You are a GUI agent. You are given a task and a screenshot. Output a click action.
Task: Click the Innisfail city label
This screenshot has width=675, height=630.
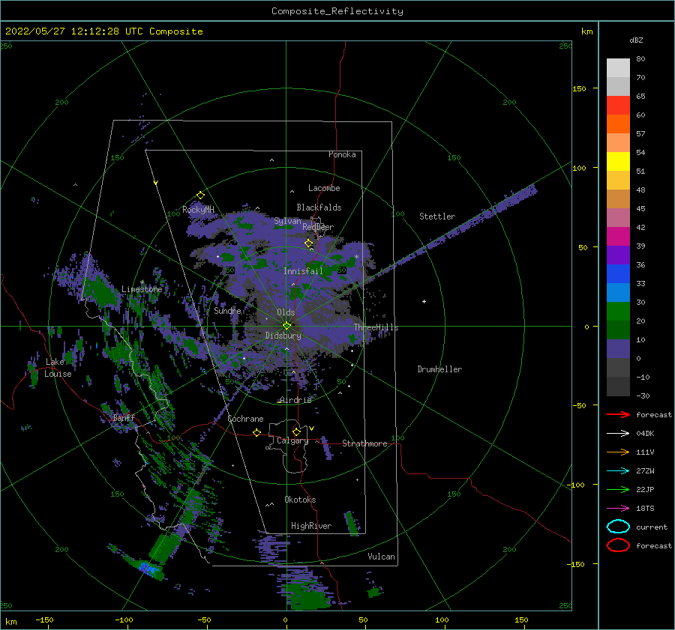pyautogui.click(x=303, y=271)
